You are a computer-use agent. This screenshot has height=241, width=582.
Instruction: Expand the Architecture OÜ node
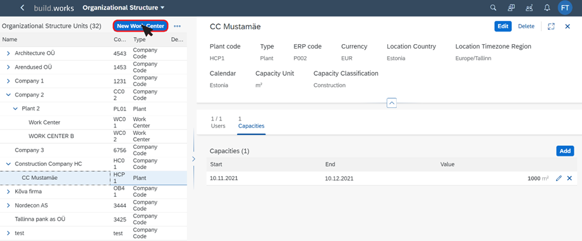(9, 54)
